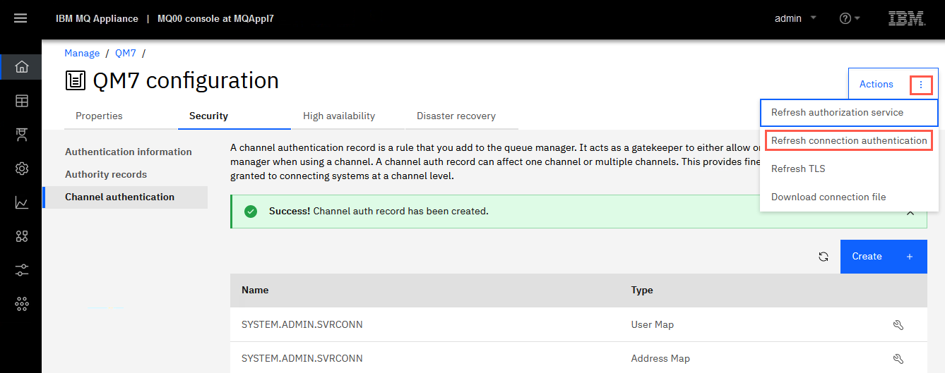Click the three-dot Actions overflow icon
The image size is (945, 373).
click(920, 85)
